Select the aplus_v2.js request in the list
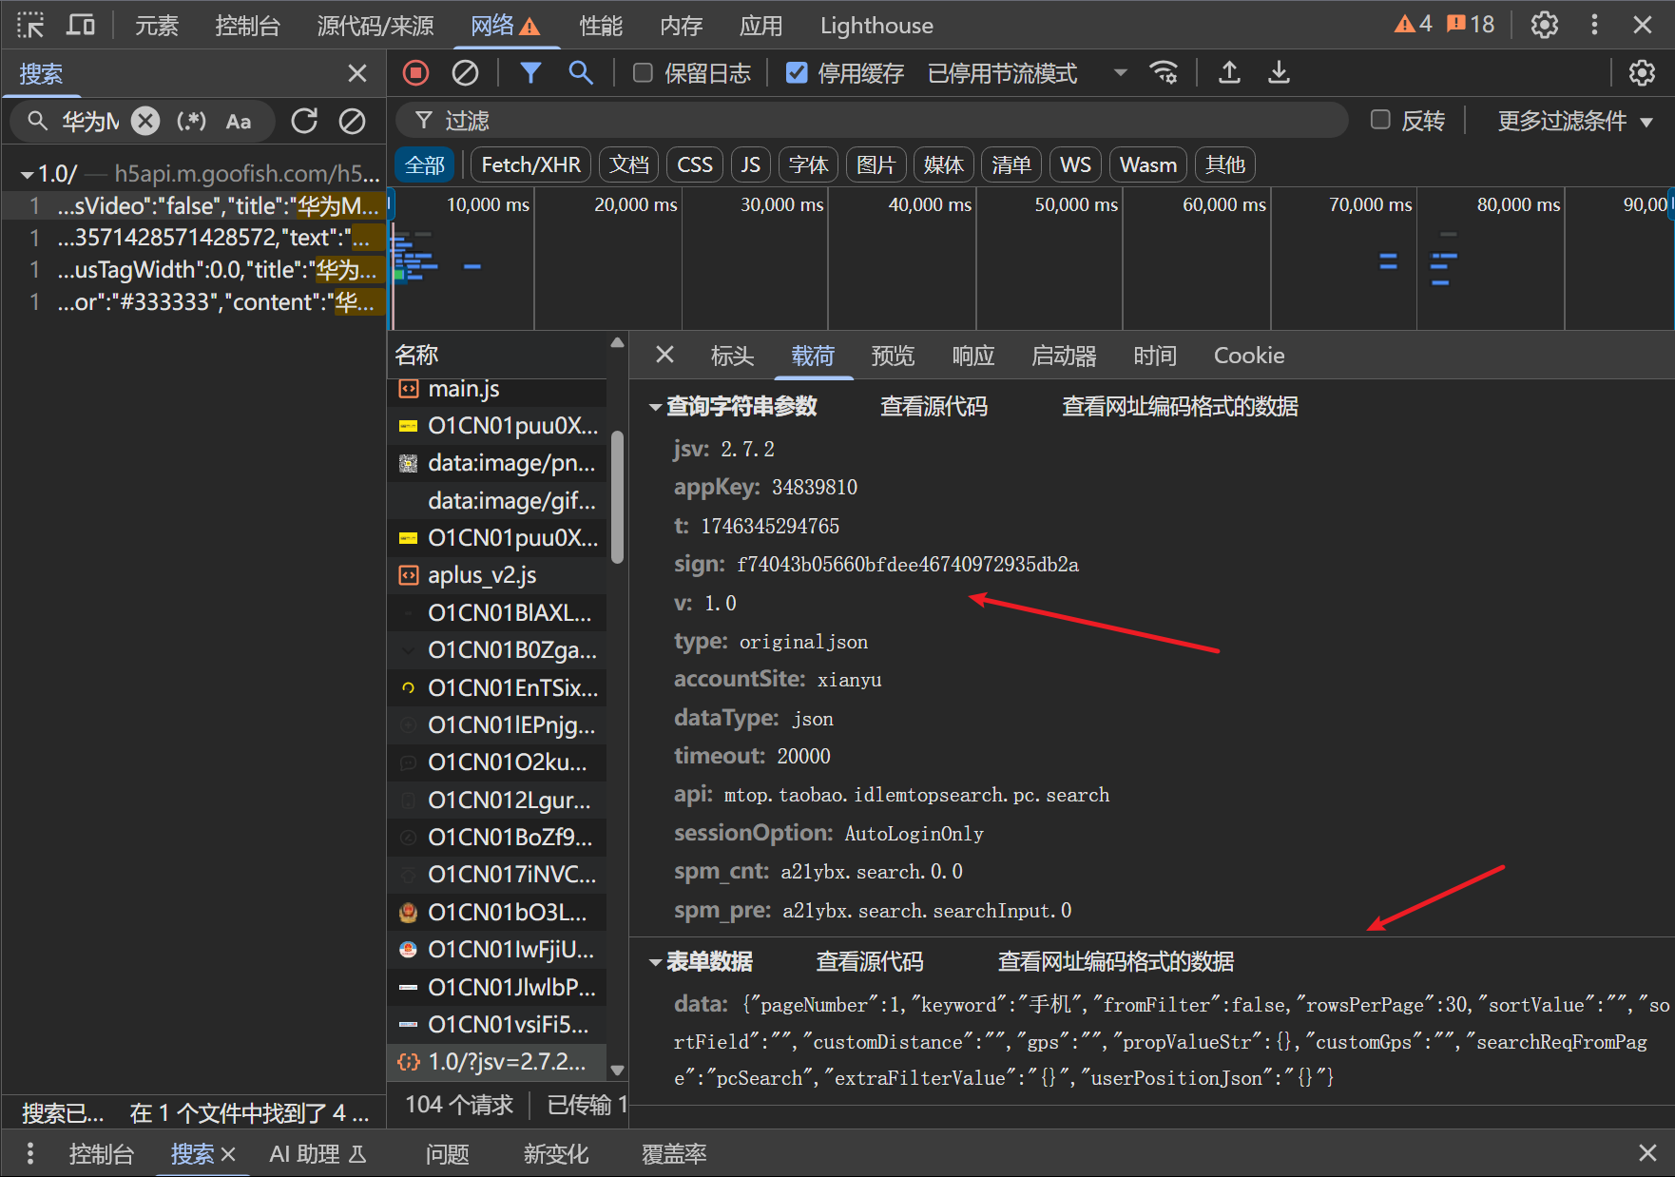 coord(481,576)
